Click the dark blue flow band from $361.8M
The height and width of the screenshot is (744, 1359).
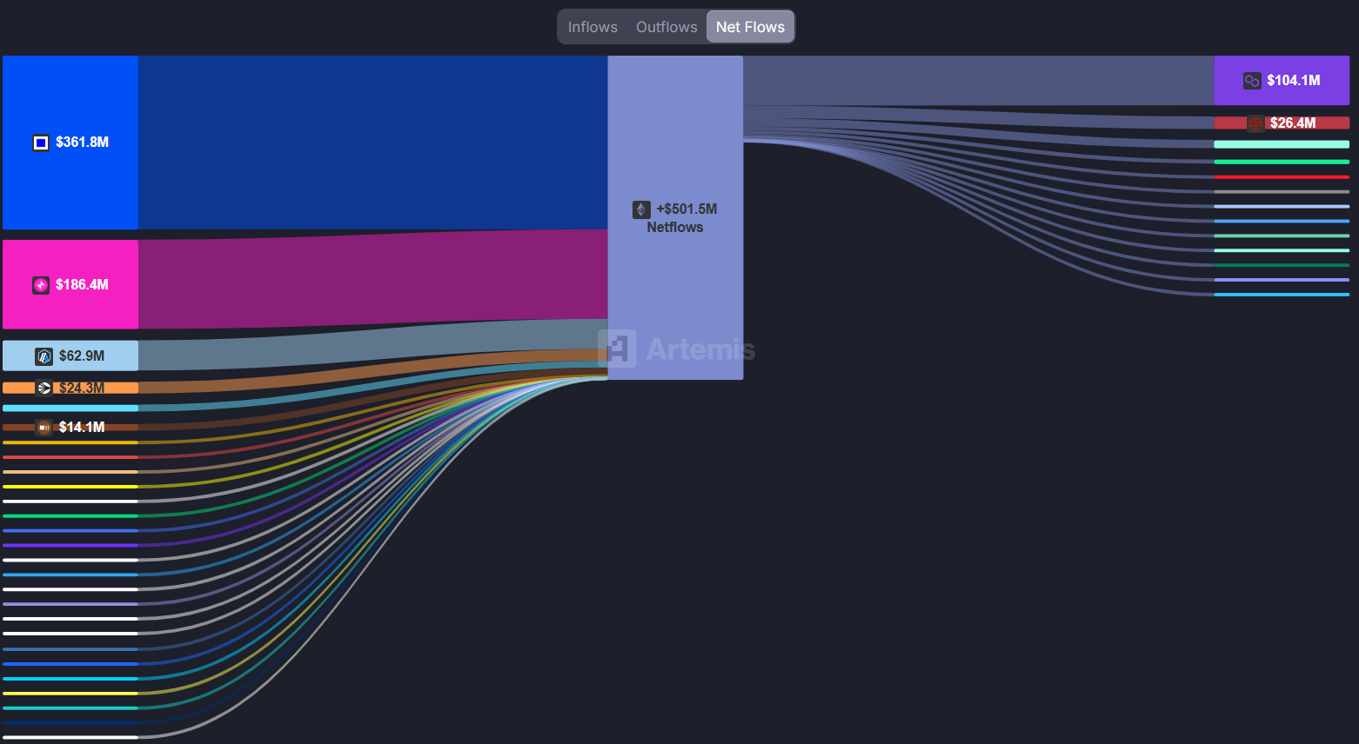point(372,143)
